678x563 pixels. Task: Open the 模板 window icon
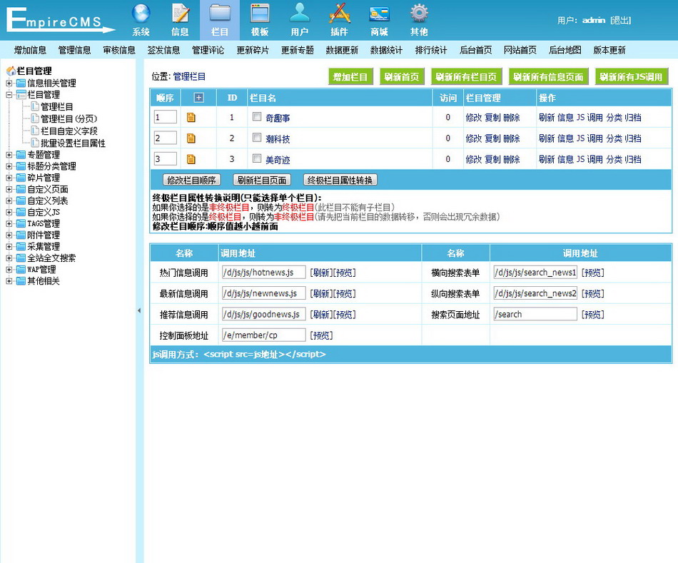coord(260,14)
